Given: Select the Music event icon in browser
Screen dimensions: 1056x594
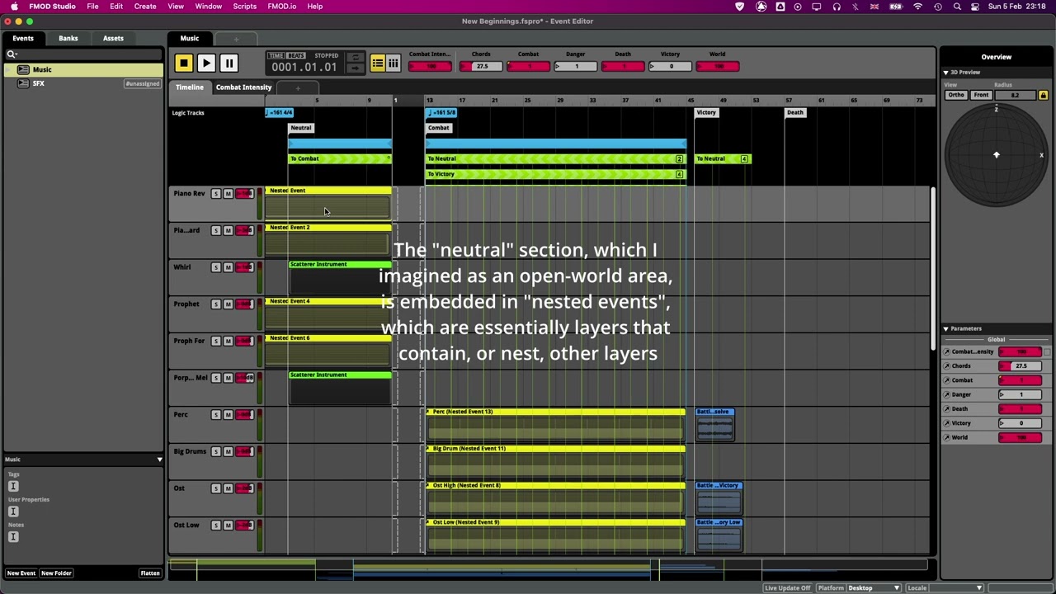Looking at the screenshot, I should [x=23, y=70].
